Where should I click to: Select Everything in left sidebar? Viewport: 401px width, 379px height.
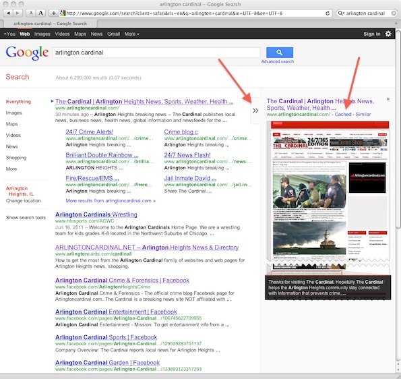pos(18,102)
